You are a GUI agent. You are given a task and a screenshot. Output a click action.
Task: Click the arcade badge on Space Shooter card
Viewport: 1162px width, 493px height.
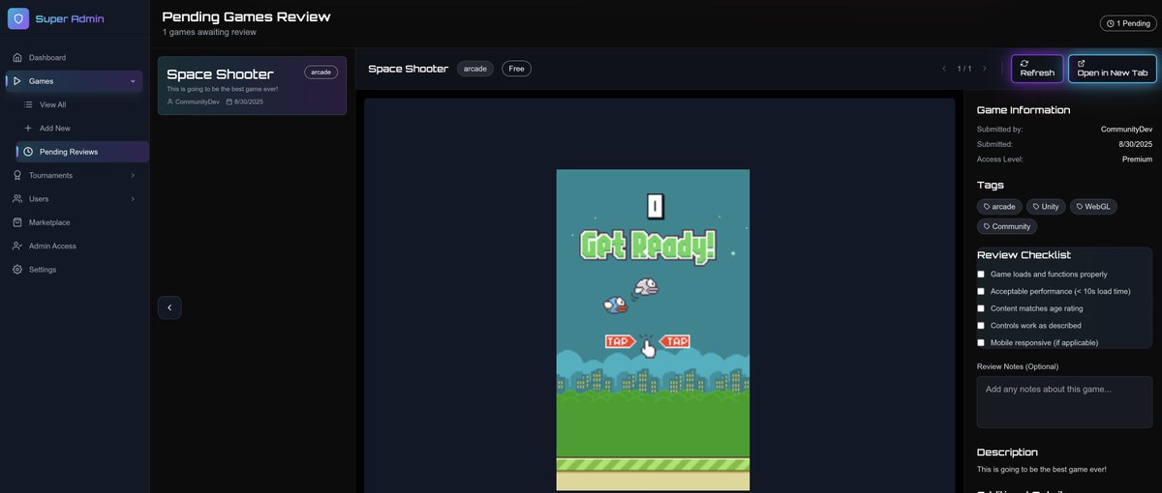click(321, 72)
